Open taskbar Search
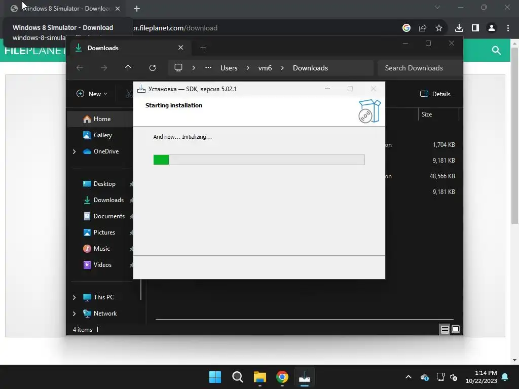Viewport: 519px width, 389px height. pos(238,377)
